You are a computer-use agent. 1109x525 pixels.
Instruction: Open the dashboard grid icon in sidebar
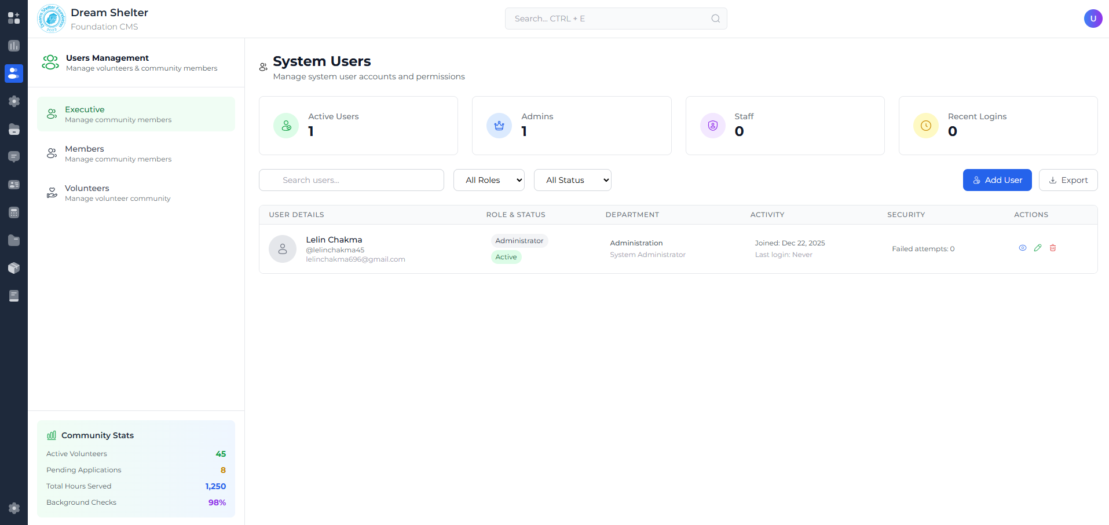click(x=14, y=18)
